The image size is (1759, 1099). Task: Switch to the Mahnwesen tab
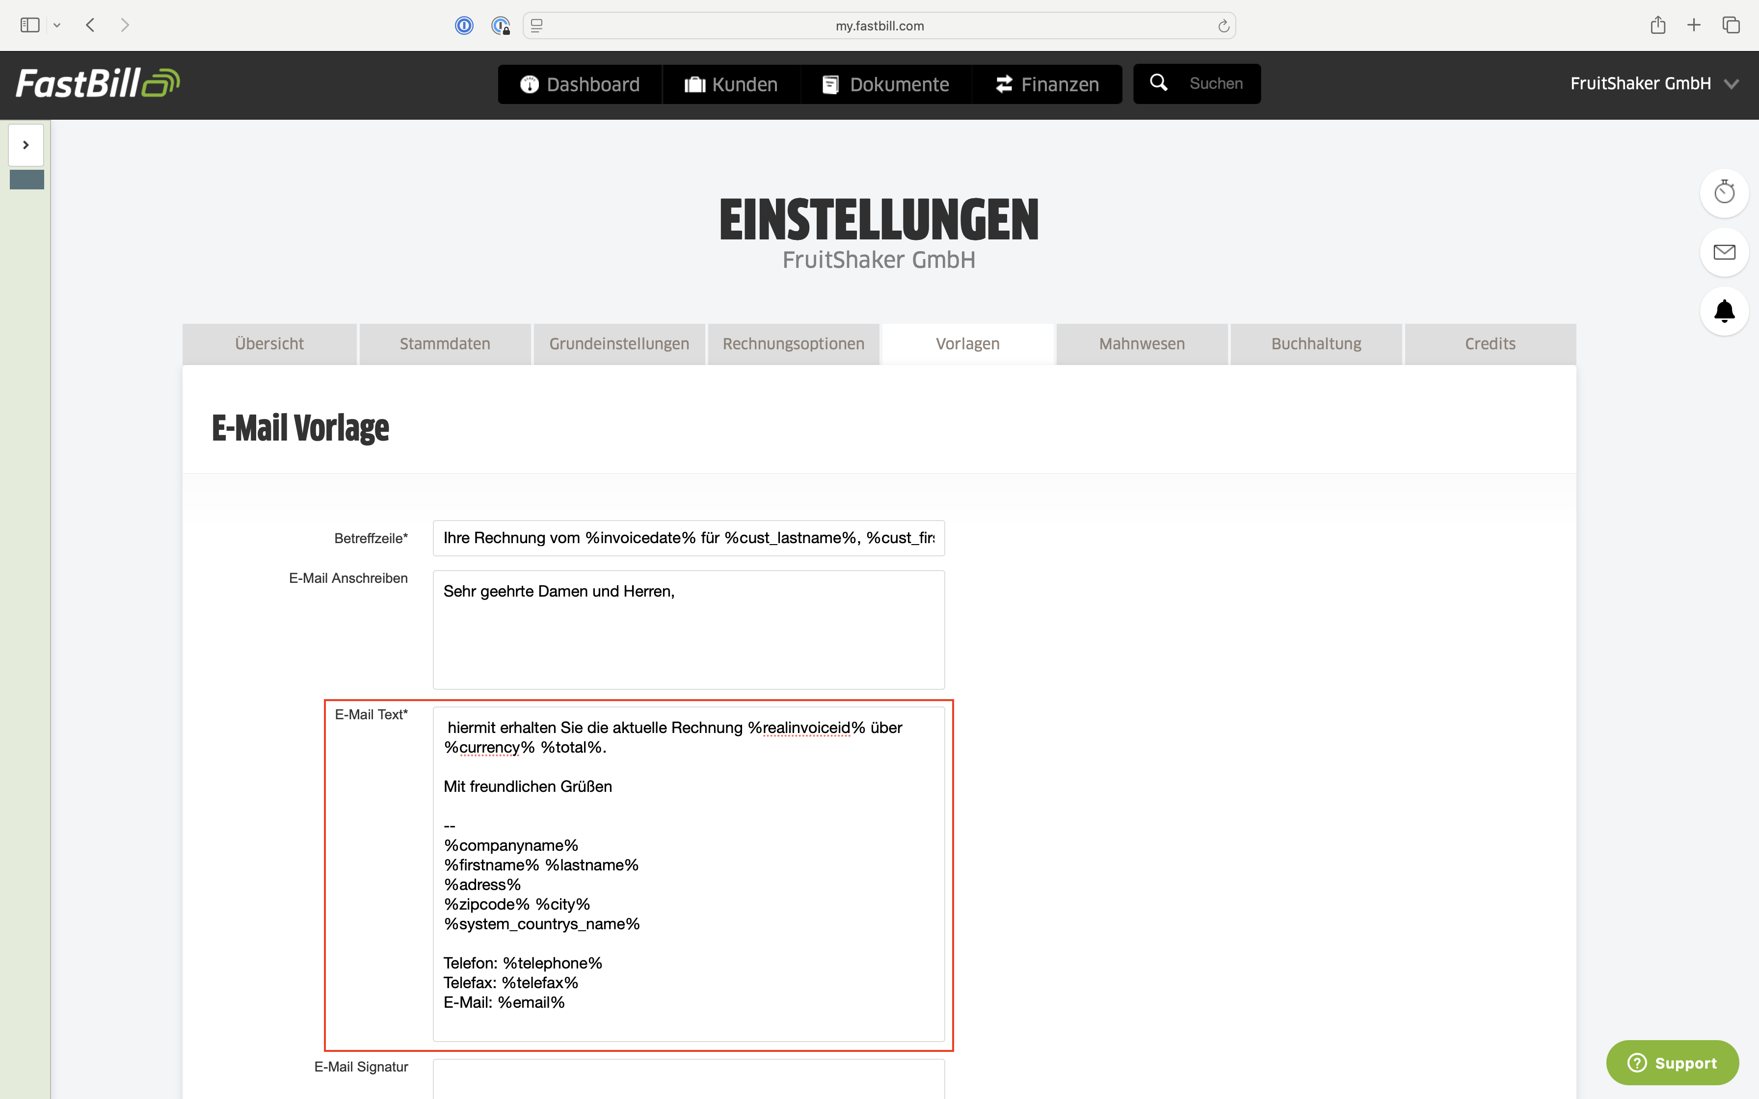[x=1141, y=344]
